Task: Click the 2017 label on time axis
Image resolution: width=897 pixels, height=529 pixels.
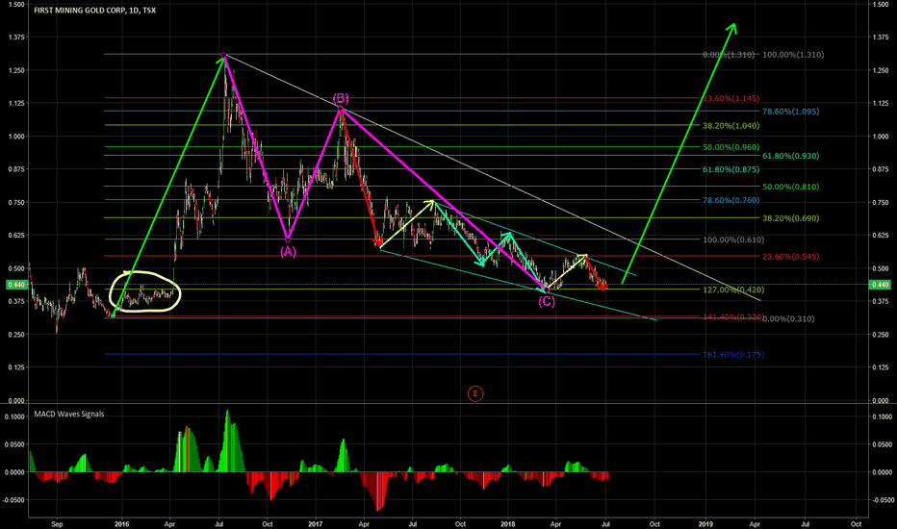Action: [x=316, y=524]
